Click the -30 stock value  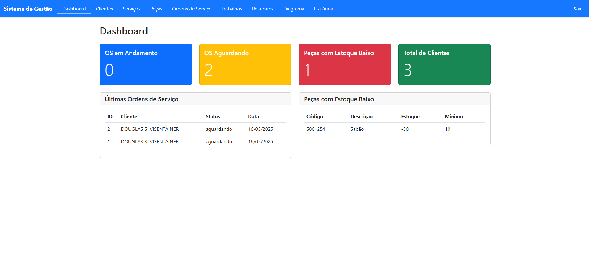[x=405, y=129]
